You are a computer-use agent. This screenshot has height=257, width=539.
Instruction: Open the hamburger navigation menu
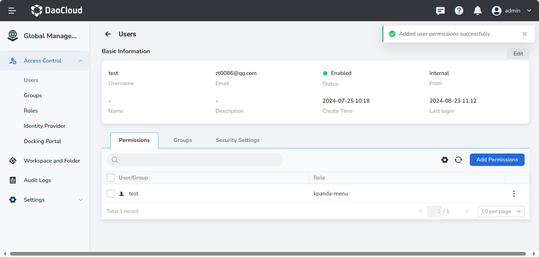(12, 11)
